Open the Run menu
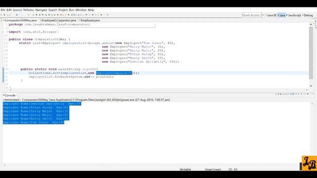317x178 pixels. [71, 10]
